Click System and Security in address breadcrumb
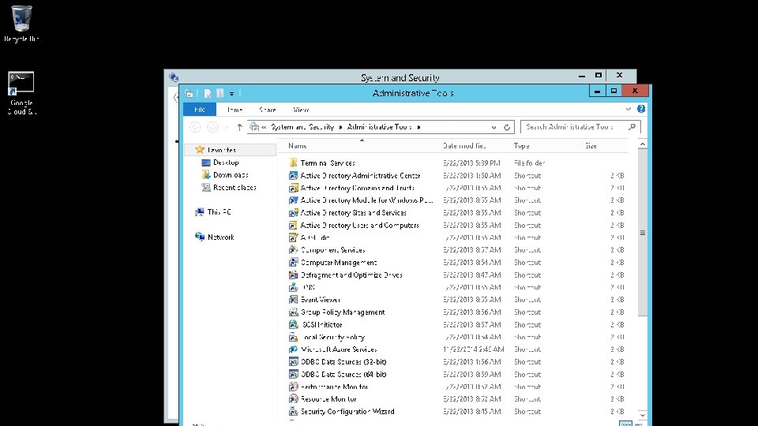 302,127
